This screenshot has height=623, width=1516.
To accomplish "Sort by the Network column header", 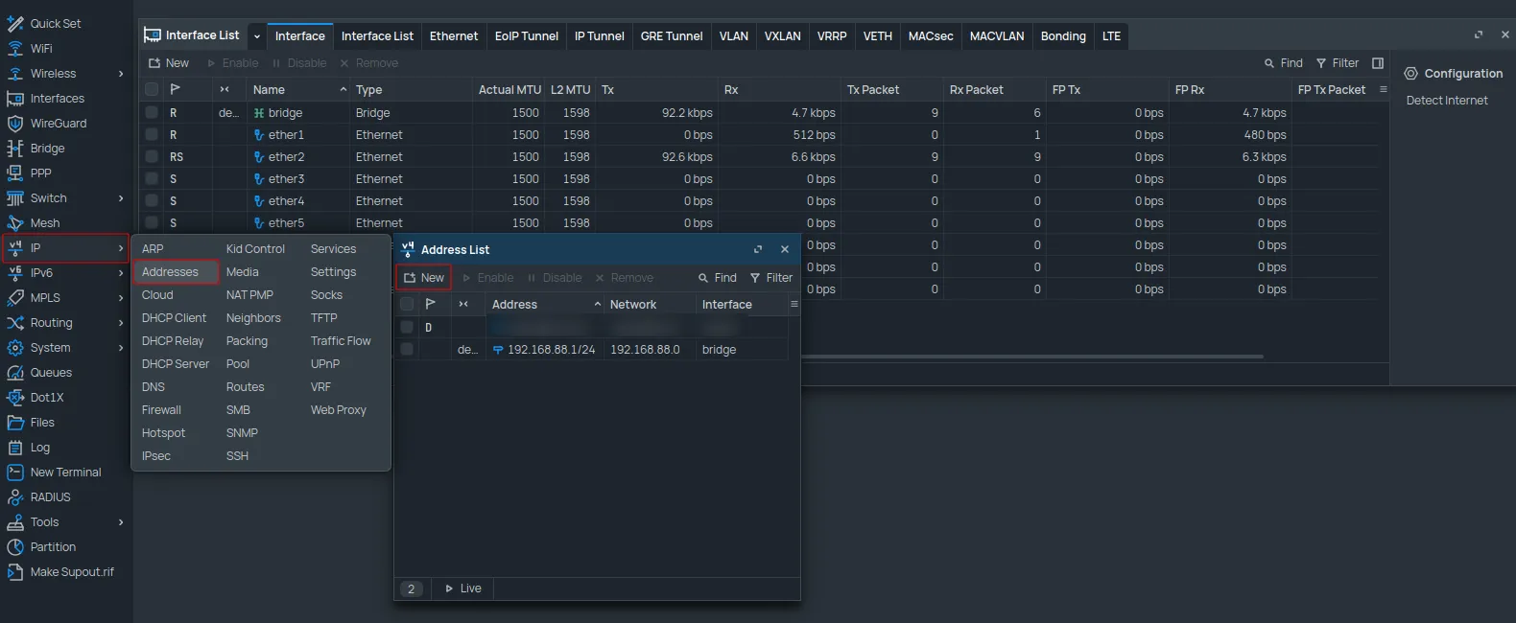I will point(633,305).
